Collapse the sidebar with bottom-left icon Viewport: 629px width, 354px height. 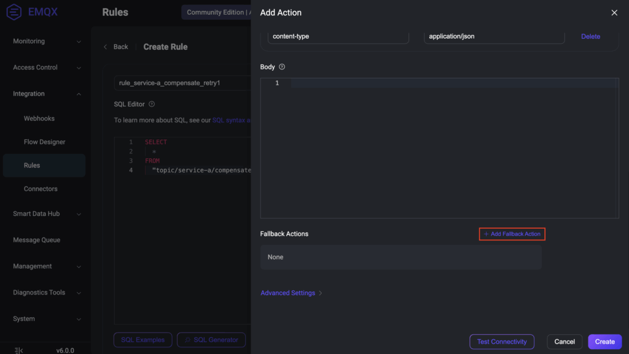tap(18, 350)
